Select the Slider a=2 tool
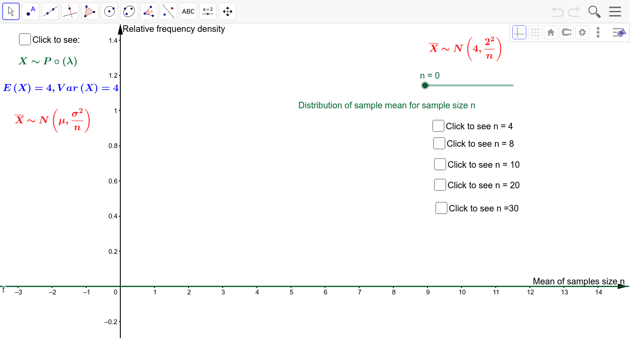The image size is (630, 339). [208, 11]
